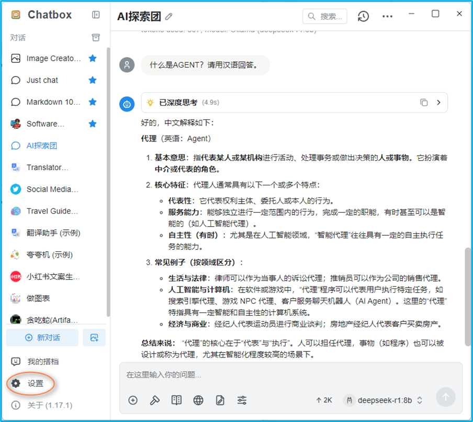Click the 总结来说 summary paragraph
This screenshot has width=473, height=422.
pyautogui.click(x=292, y=349)
